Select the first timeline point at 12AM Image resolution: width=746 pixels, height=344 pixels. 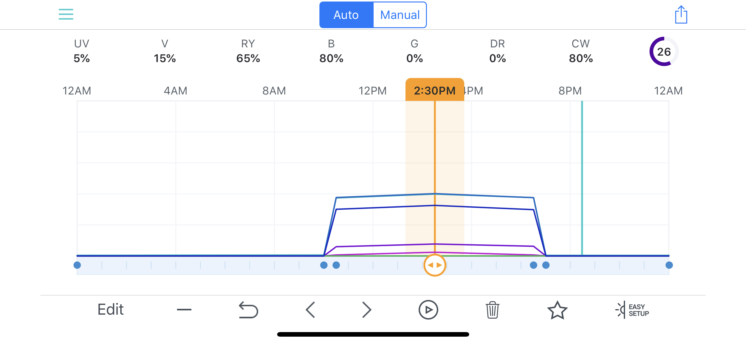click(77, 265)
